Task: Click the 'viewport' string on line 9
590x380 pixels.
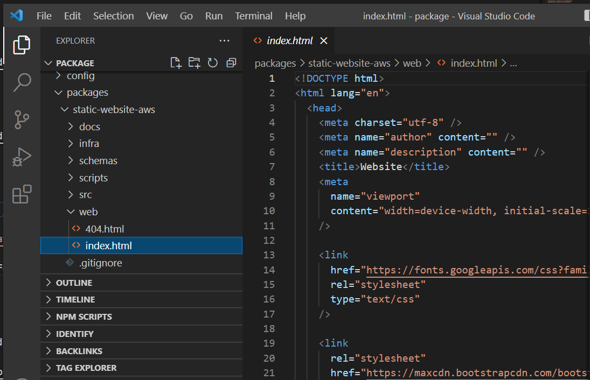Action: [390, 196]
